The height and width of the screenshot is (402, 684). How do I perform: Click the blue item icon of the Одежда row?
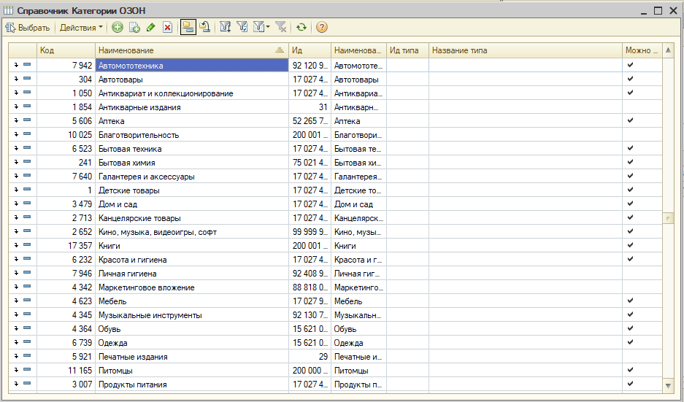tap(27, 342)
